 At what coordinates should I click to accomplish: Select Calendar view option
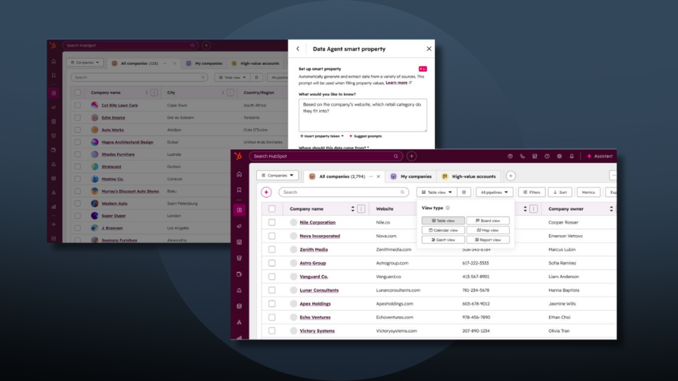(444, 230)
